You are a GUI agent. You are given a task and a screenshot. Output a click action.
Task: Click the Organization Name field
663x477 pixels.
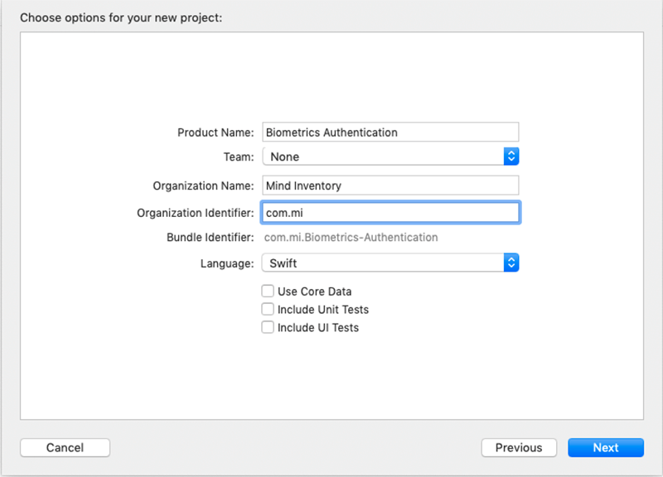[x=390, y=185]
